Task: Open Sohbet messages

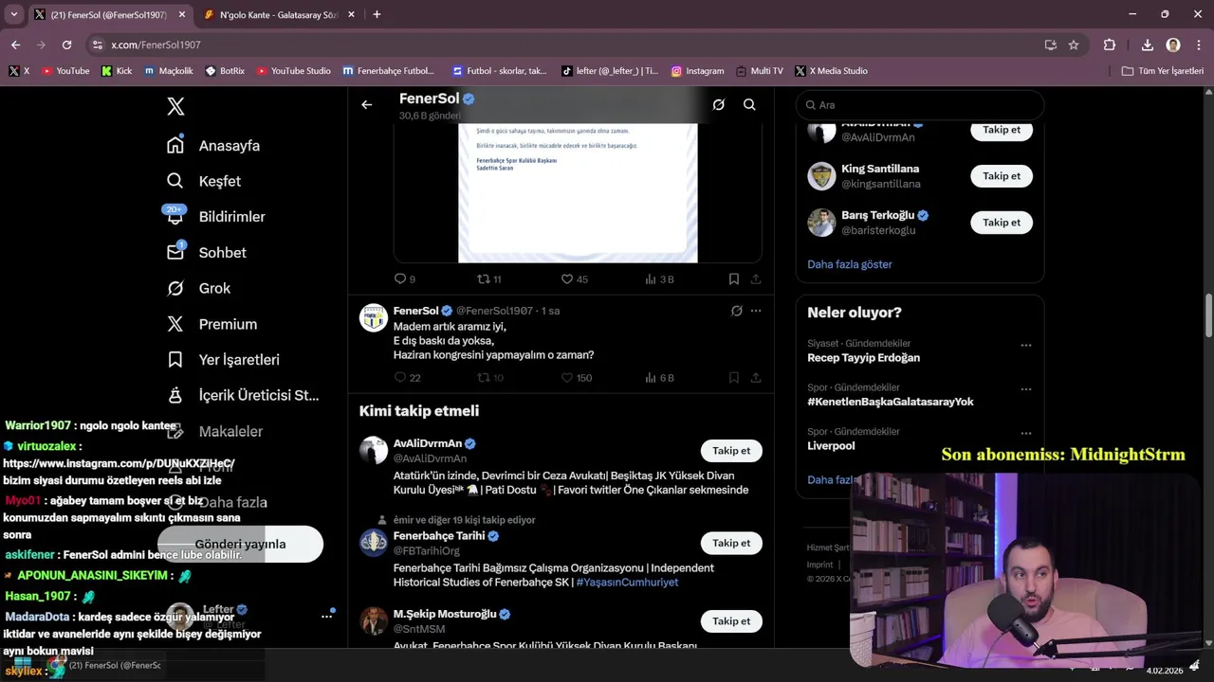Action: pyautogui.click(x=206, y=252)
